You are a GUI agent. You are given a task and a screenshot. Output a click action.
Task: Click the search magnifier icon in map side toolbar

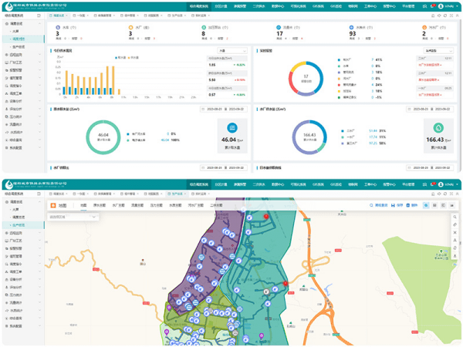[455, 218]
